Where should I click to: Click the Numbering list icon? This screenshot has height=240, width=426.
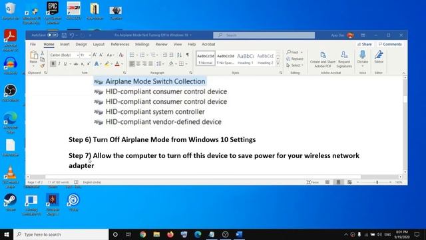[142, 55]
